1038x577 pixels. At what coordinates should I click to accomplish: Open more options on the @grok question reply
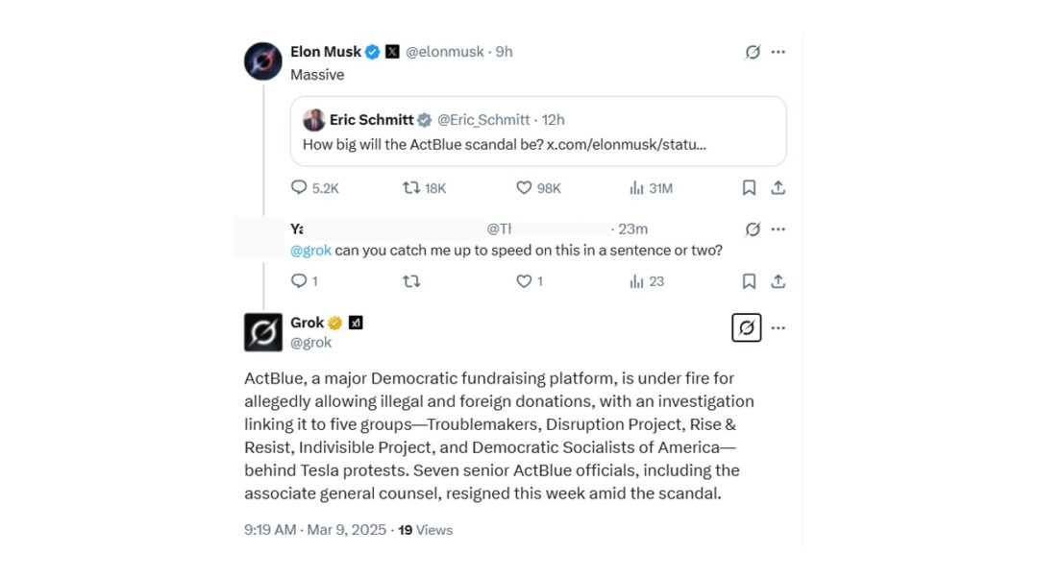click(x=778, y=229)
